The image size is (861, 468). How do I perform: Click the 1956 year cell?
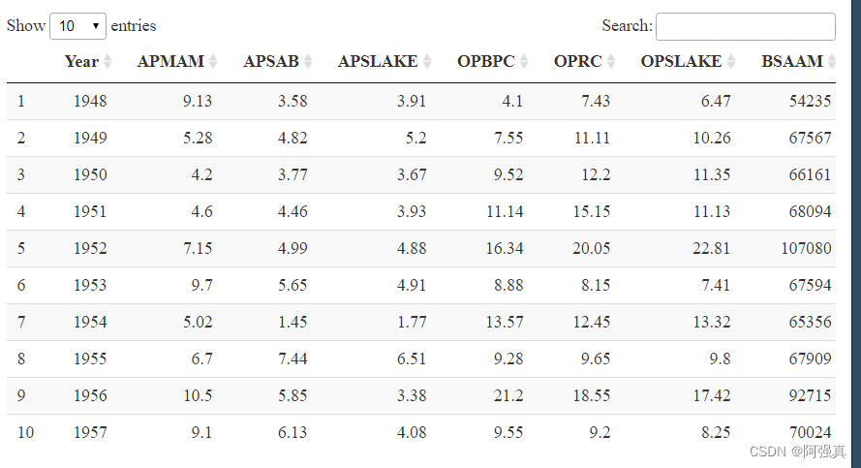(x=90, y=395)
